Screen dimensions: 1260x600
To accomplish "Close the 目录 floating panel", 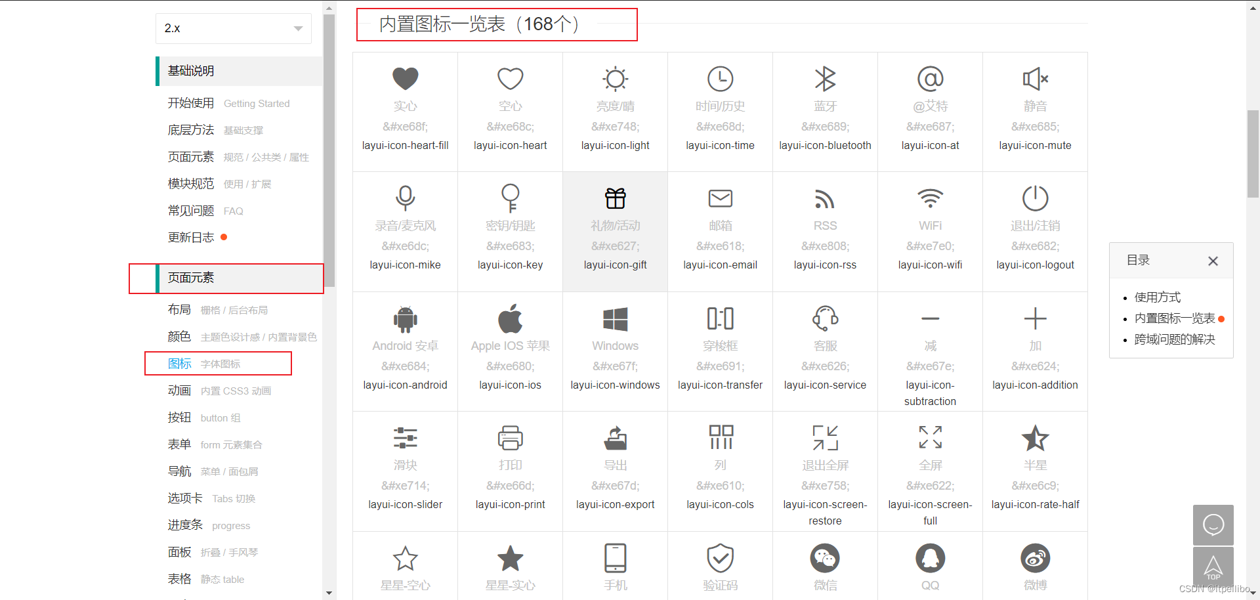I will coord(1213,261).
